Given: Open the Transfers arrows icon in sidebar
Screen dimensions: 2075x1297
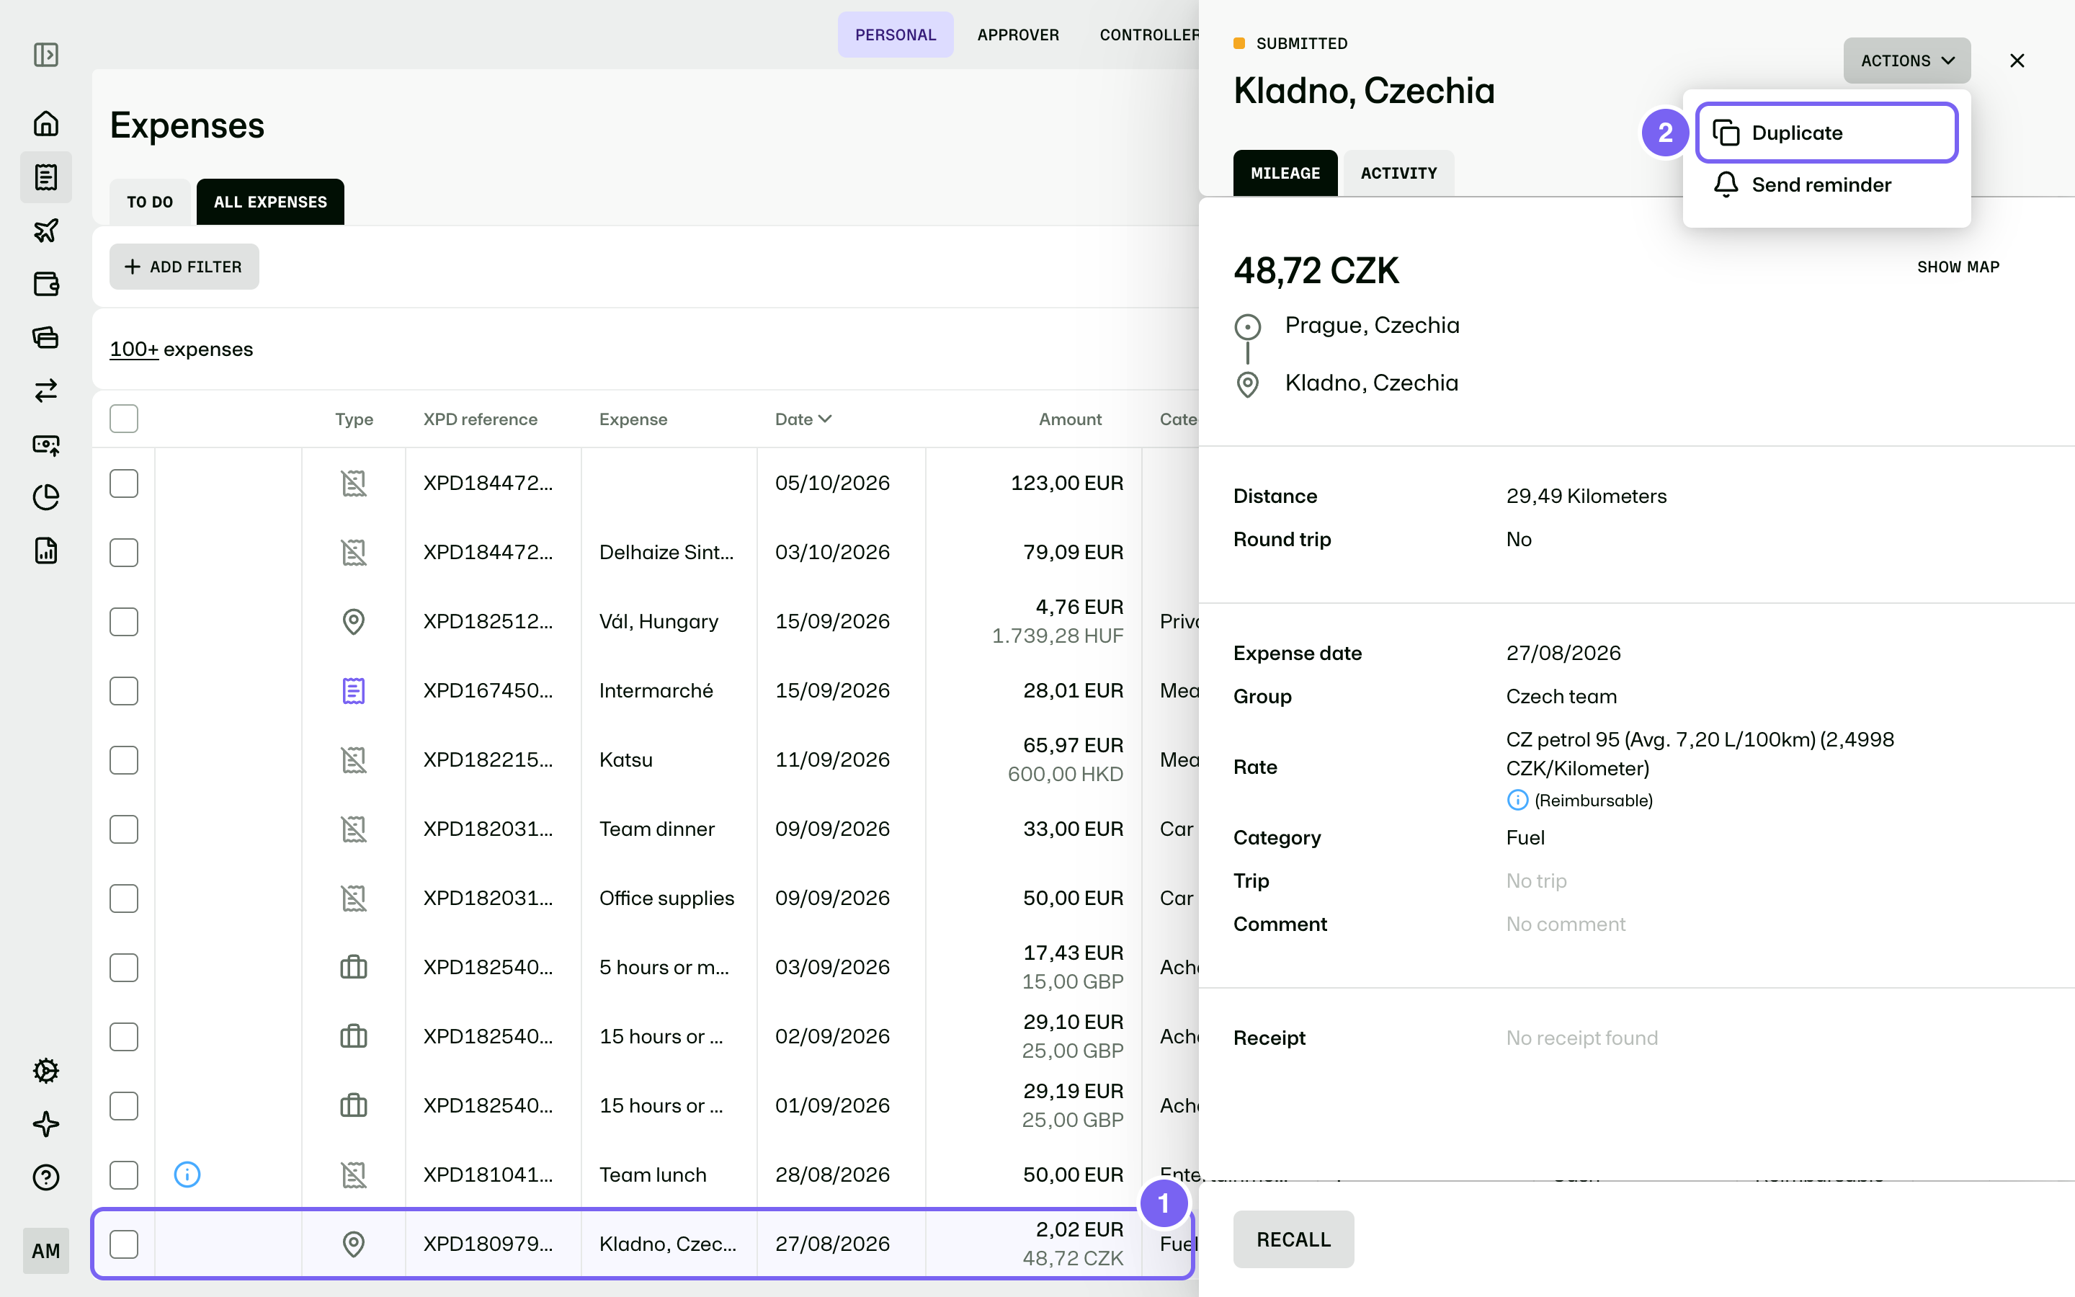Looking at the screenshot, I should (x=46, y=391).
